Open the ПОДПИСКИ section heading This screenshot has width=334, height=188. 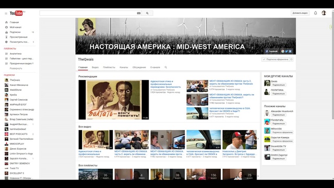click(x=9, y=75)
